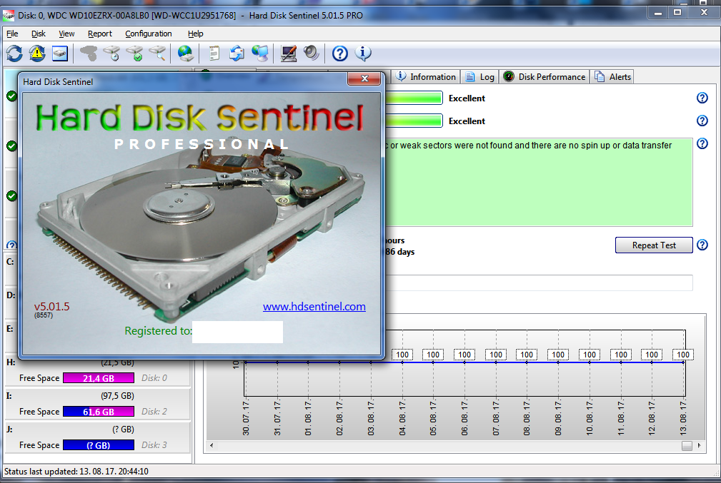
Task: Open the Help menu
Action: (195, 34)
